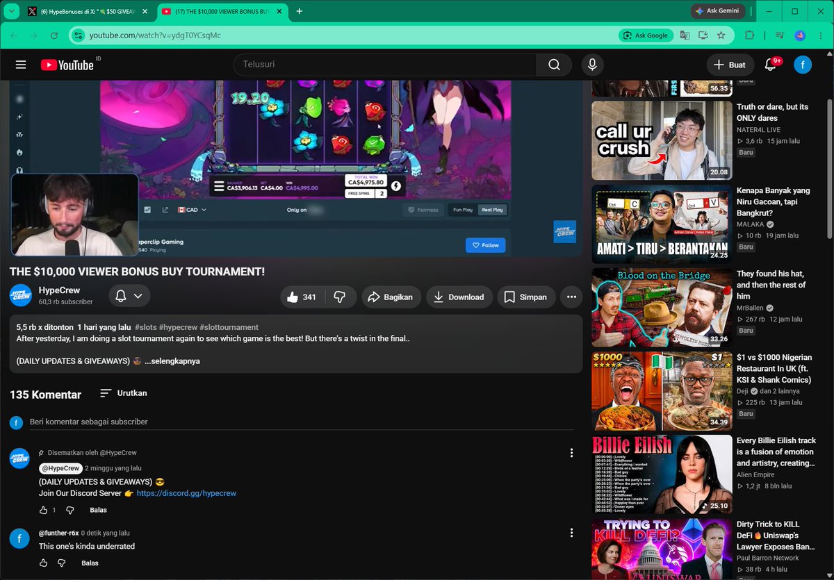Open the discord.gg/hypecrew link
This screenshot has width=834, height=580.
186,493
